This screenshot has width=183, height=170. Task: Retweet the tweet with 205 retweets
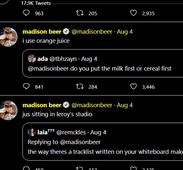(x=80, y=13)
